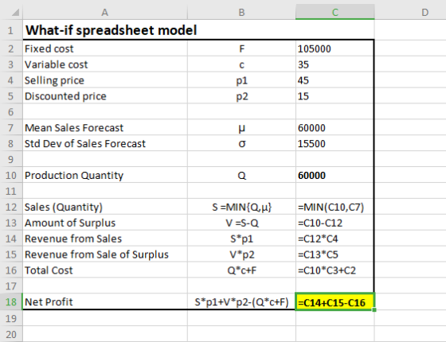Click the 'S*p1' description cell
Image resolution: width=446 pixels, height=342 pixels.
[x=241, y=239]
